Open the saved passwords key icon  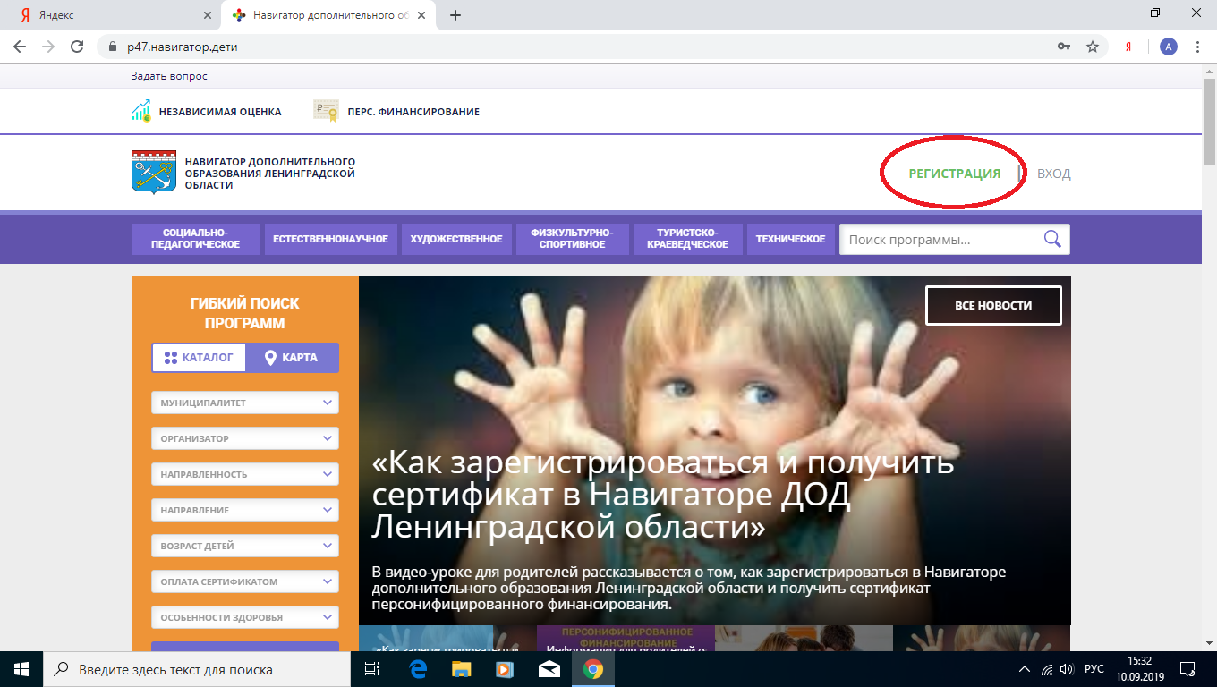click(1064, 47)
